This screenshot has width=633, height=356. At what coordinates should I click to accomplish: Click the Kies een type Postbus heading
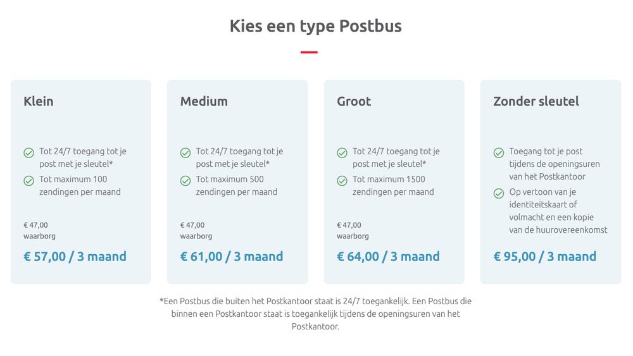click(x=316, y=26)
